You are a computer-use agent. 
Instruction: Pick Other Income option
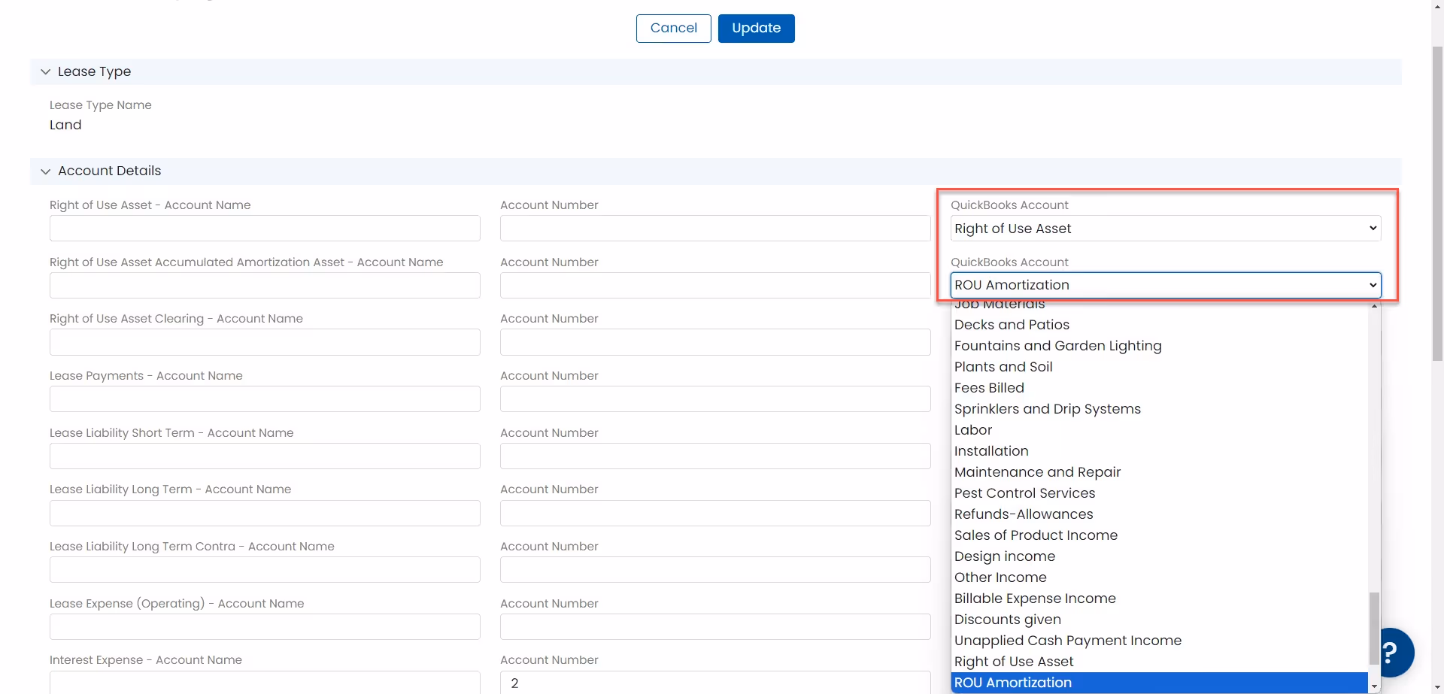click(1159, 577)
